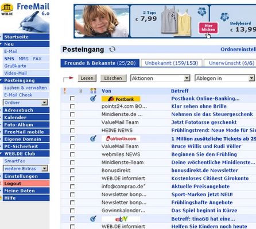Select checkbox for webmiles NEWS mail

[x=72, y=154]
